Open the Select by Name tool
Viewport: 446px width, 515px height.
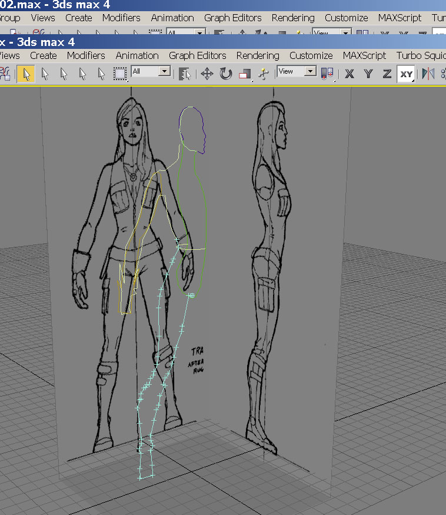point(185,74)
